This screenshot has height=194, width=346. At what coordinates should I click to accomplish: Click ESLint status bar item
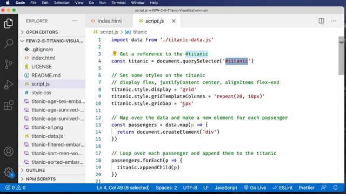pyautogui.click(x=282, y=188)
